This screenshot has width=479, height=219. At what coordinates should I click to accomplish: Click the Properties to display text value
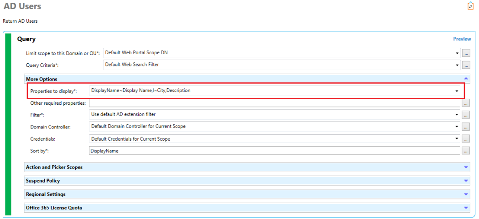141,91
